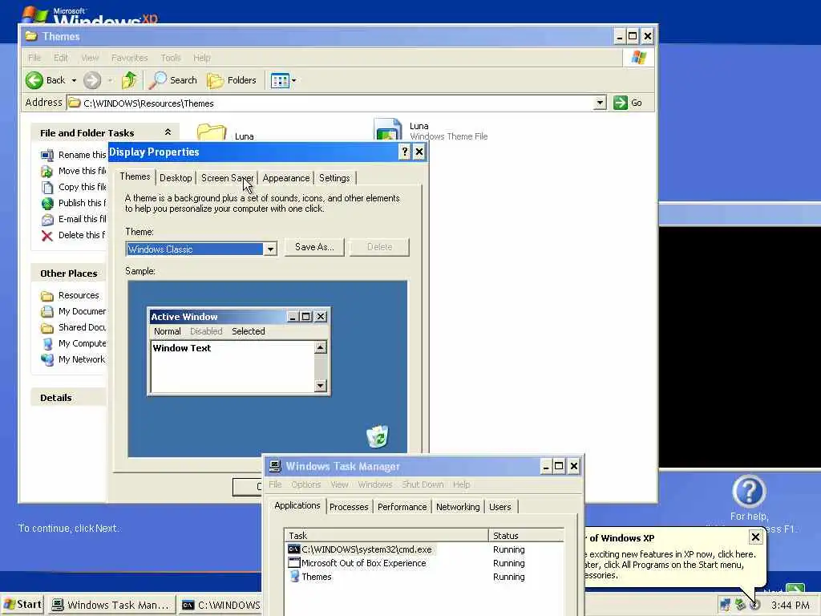The image size is (821, 616).
Task: Open Search in the Themes toolbar
Action: pos(173,80)
